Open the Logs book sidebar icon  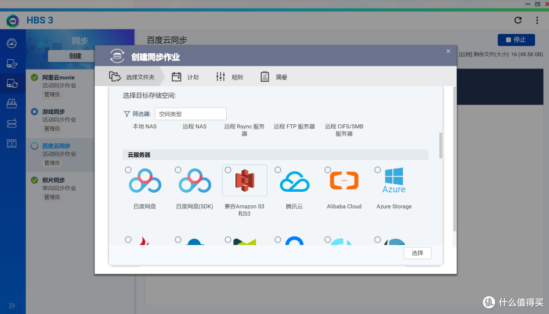12,144
